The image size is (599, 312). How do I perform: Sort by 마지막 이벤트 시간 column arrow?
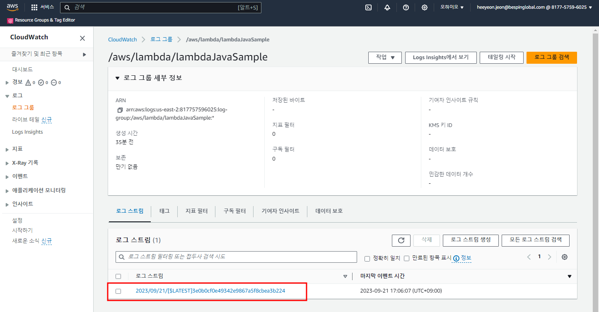(569, 276)
